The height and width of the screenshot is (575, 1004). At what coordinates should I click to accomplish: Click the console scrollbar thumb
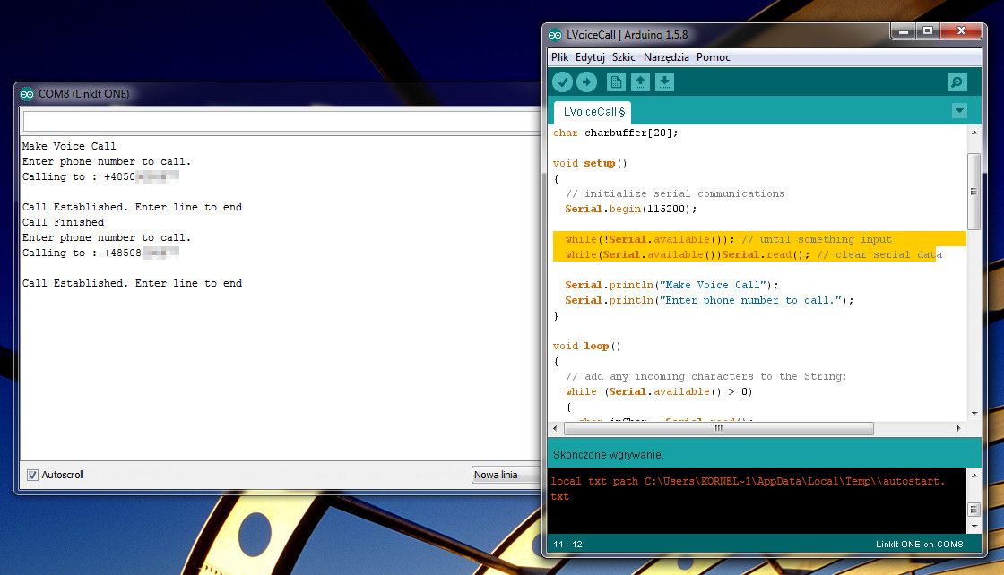(974, 509)
